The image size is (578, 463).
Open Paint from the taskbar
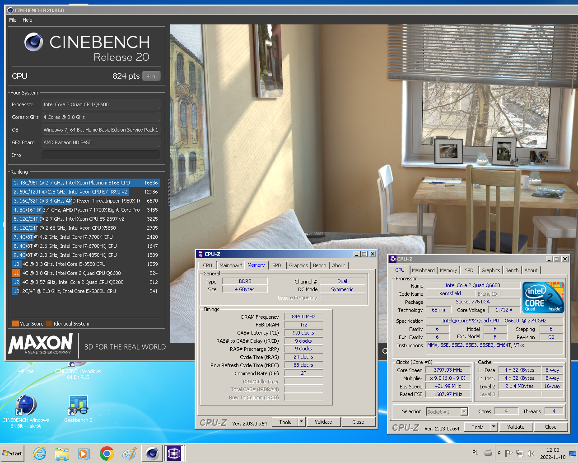tap(129, 454)
